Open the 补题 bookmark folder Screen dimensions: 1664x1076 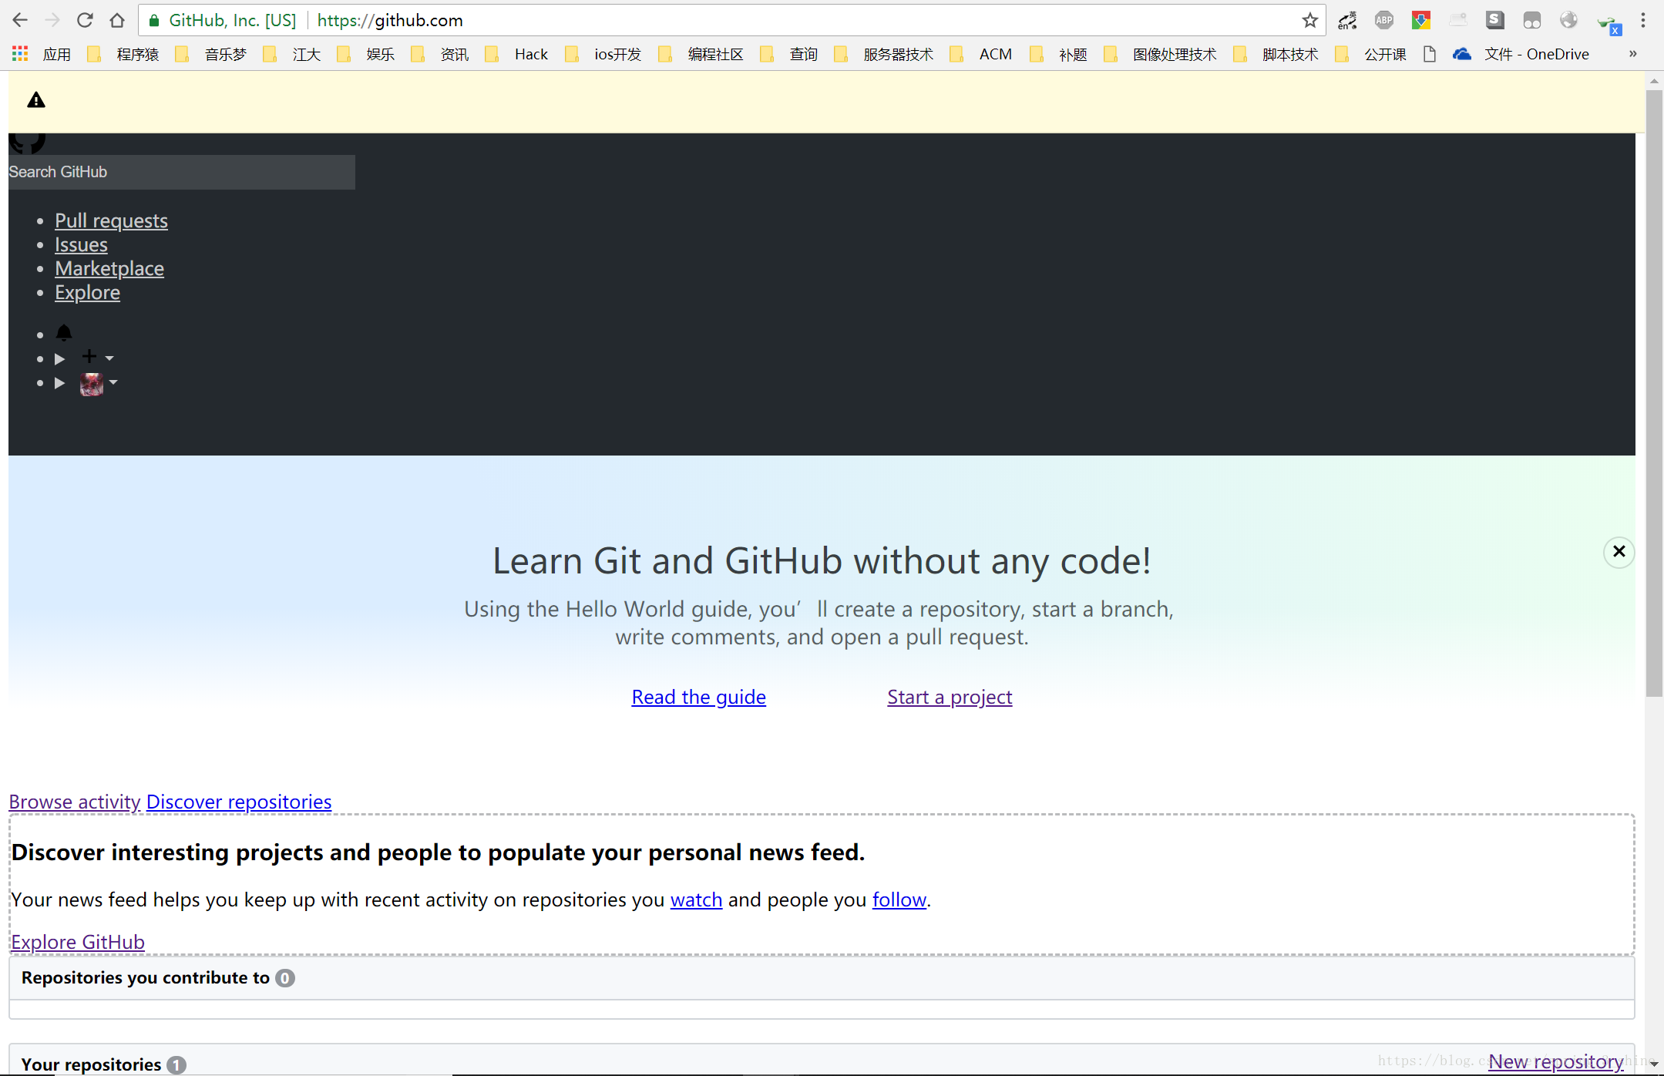(1059, 54)
